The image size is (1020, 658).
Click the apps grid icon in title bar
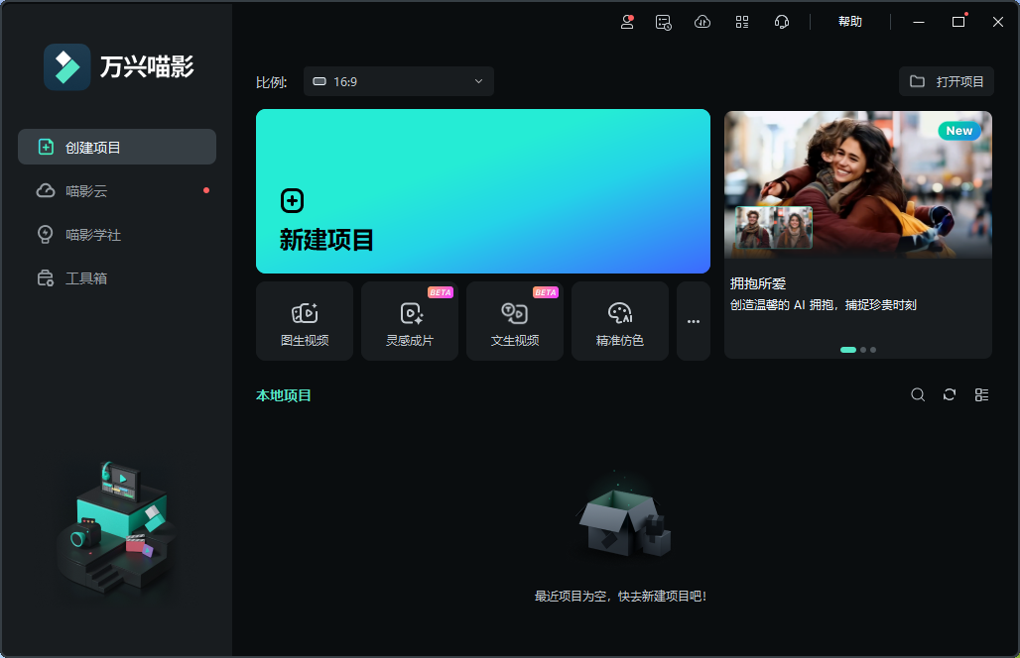pyautogui.click(x=742, y=21)
